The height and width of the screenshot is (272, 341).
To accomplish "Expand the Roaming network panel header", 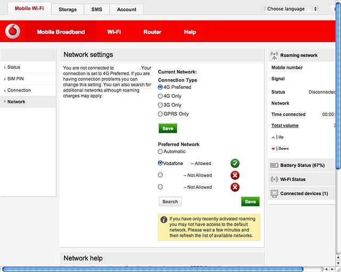I will [x=302, y=55].
